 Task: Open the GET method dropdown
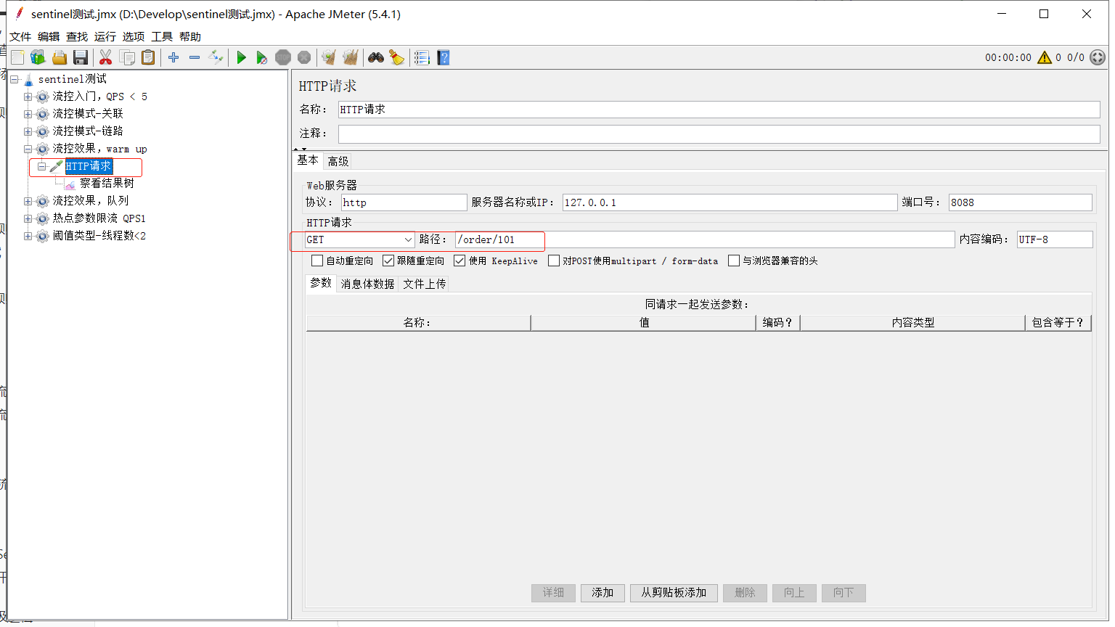pyautogui.click(x=360, y=239)
